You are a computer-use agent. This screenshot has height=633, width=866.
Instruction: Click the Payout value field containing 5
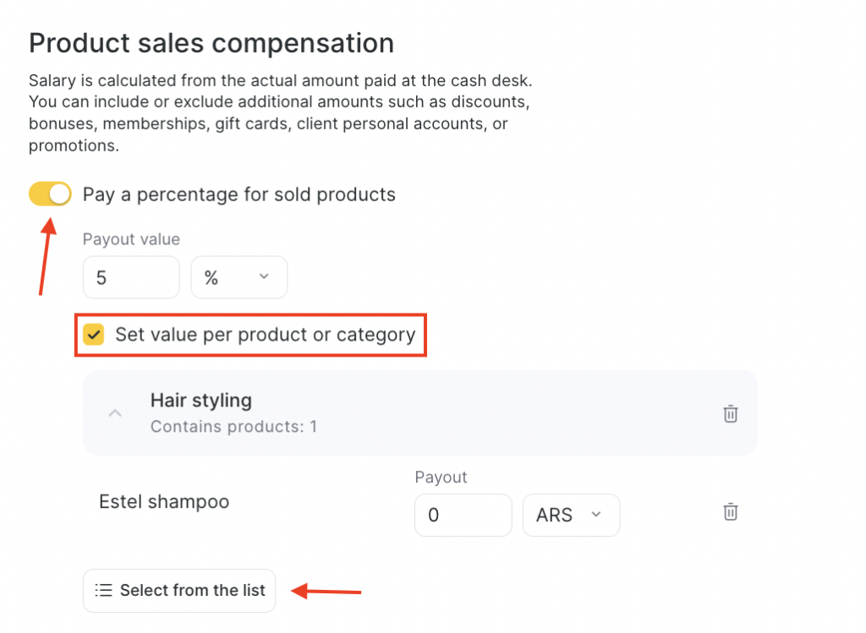click(x=131, y=278)
